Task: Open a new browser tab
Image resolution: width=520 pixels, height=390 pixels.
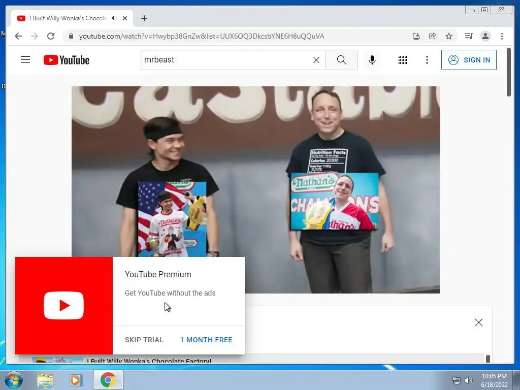Action: click(x=144, y=18)
